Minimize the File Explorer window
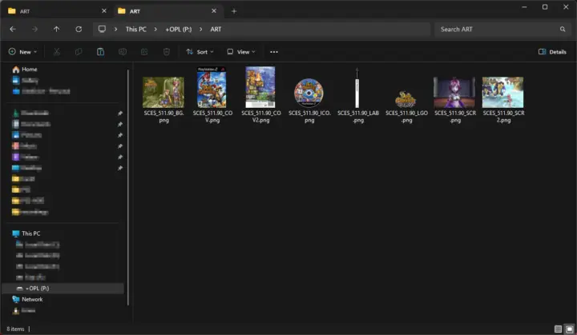The height and width of the screenshot is (335, 577). point(524,7)
